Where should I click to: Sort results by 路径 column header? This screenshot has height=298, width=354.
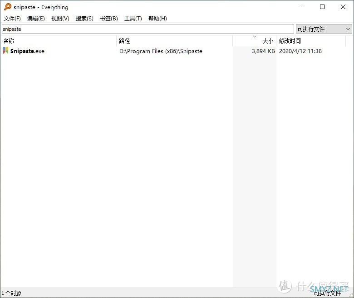coord(175,41)
